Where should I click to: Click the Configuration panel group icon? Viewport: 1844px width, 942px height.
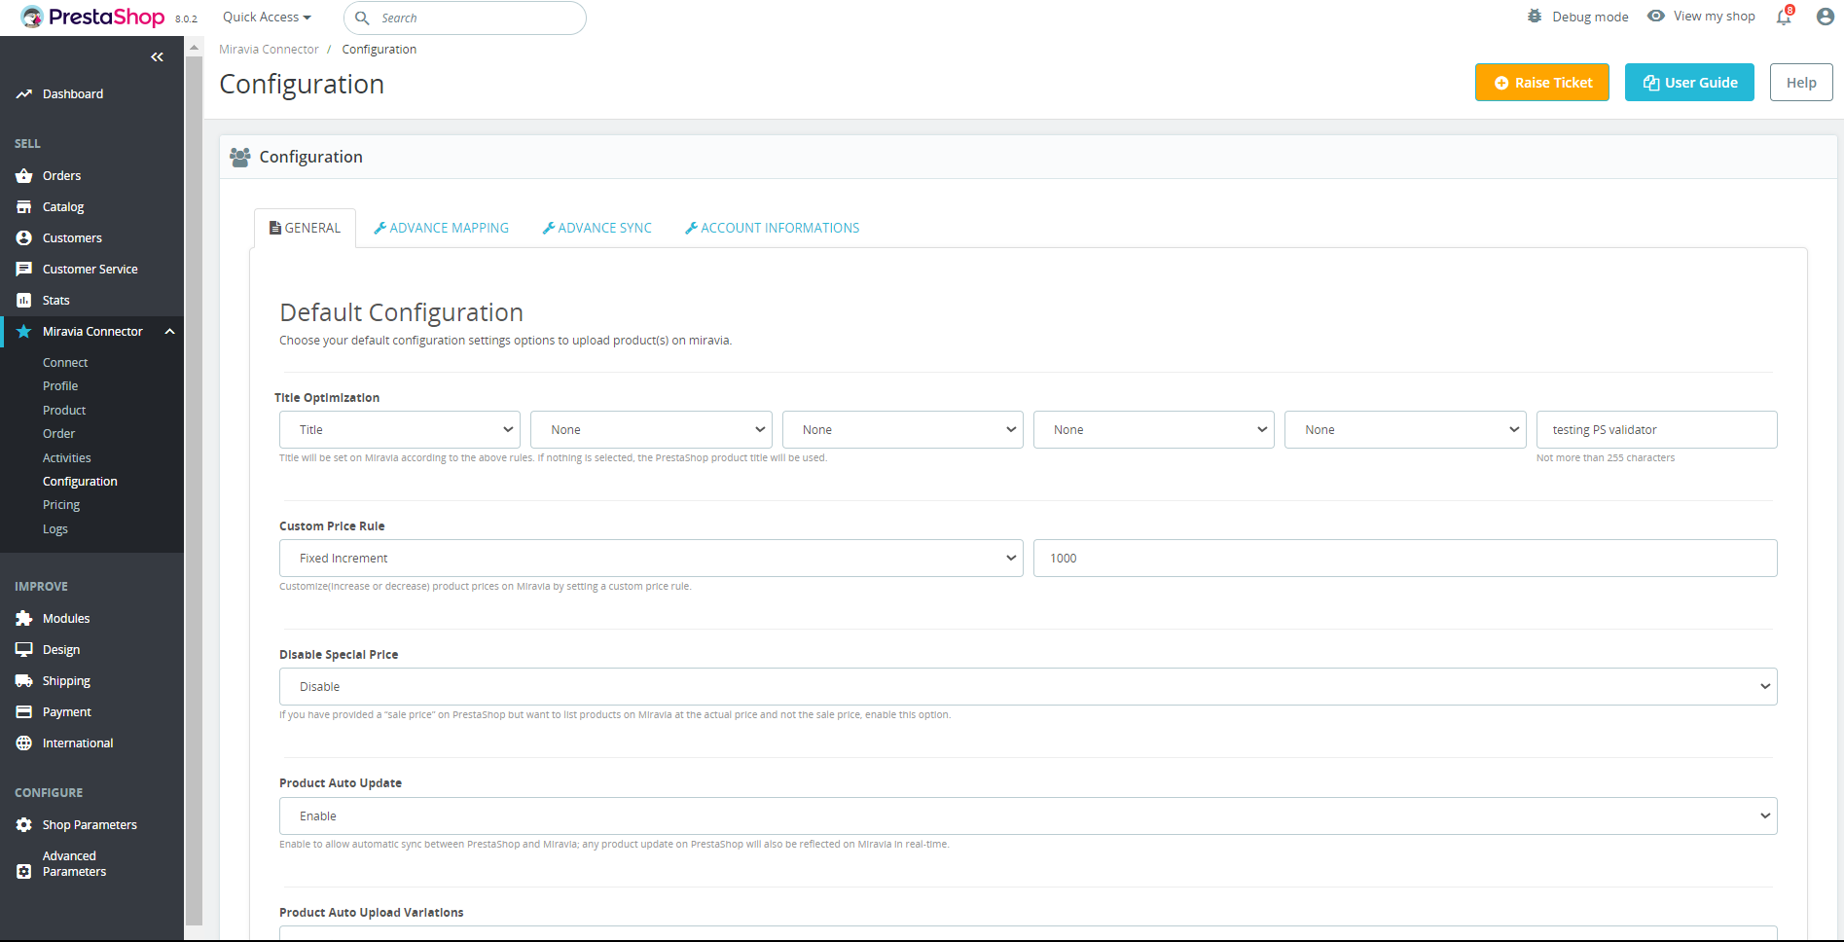click(240, 157)
